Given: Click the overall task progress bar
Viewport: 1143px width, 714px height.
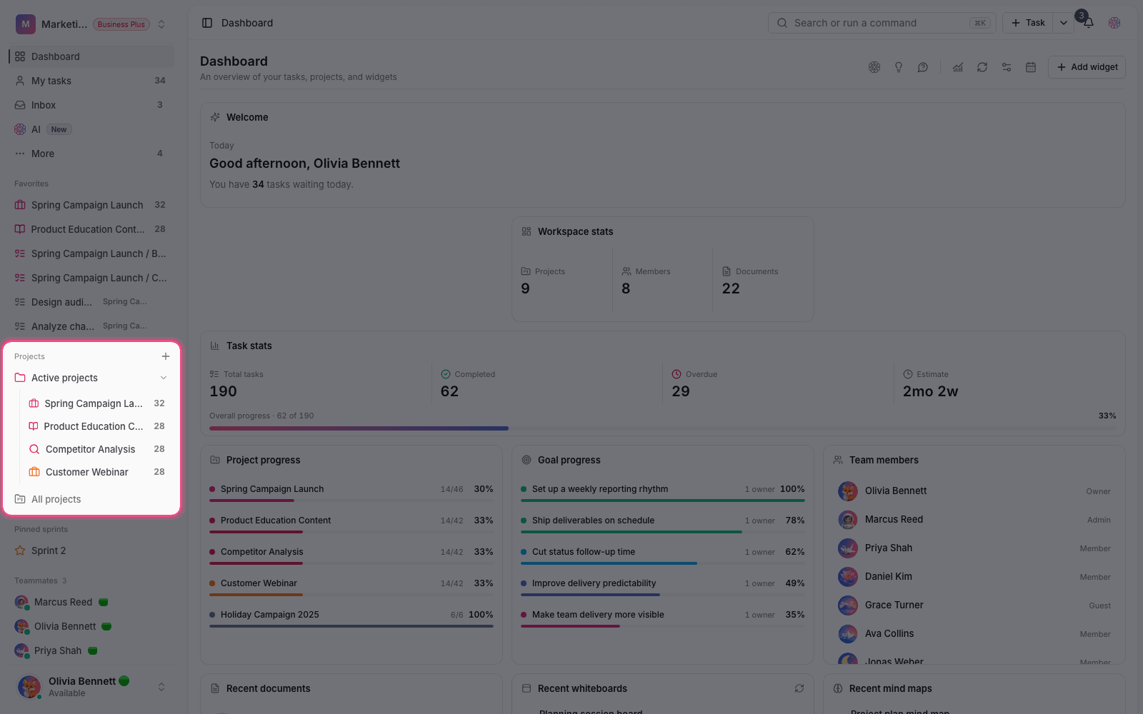Looking at the screenshot, I should (663, 428).
